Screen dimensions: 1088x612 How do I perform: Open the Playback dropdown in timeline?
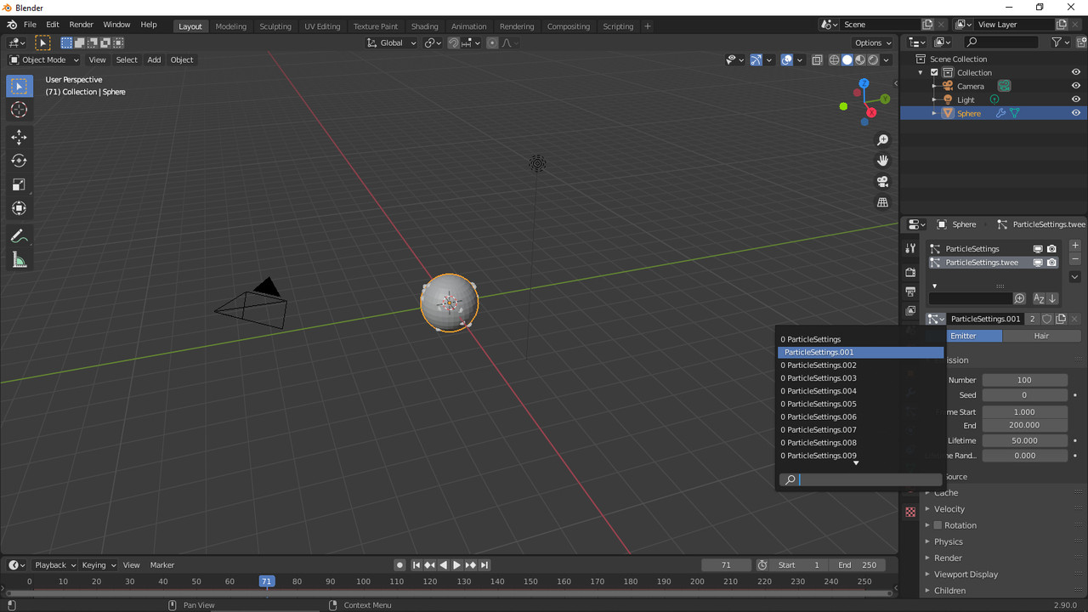[x=55, y=565]
